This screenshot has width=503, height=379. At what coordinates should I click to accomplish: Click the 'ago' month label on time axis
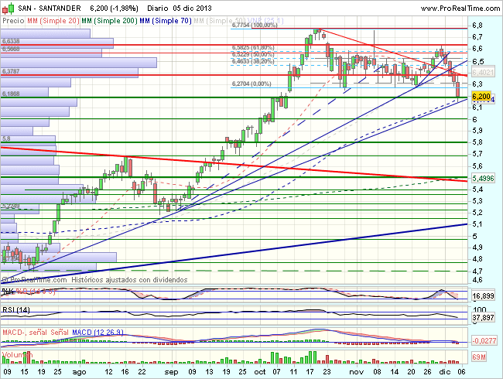79,372
